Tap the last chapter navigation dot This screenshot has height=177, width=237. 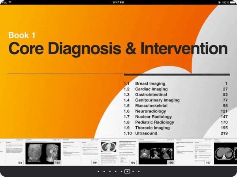pos(139,171)
